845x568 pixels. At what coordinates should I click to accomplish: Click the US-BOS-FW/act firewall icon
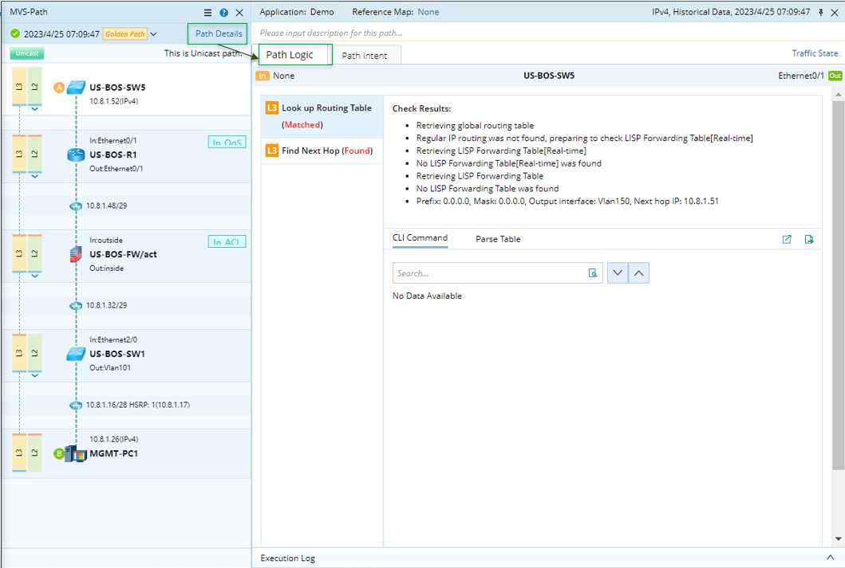pos(76,255)
